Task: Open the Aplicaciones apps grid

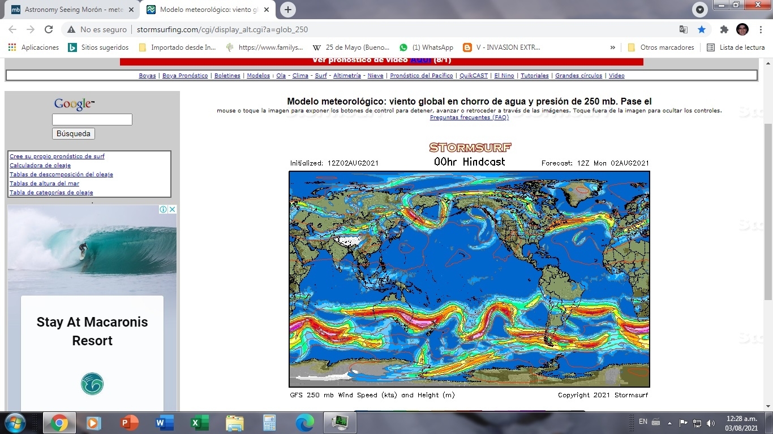Action: coord(33,47)
